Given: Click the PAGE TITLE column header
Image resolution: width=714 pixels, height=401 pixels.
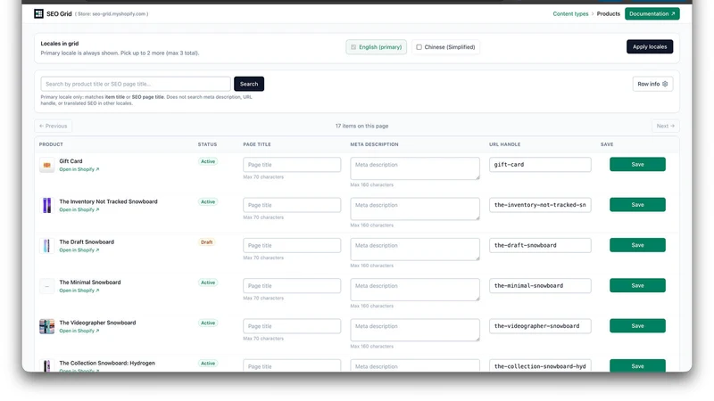Looking at the screenshot, I should click(x=257, y=144).
